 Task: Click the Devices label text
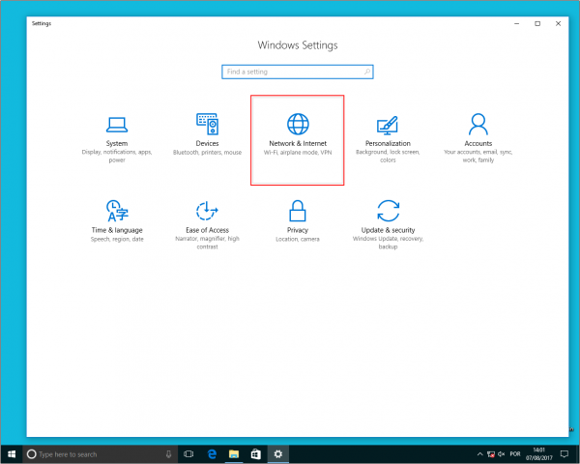tap(207, 144)
